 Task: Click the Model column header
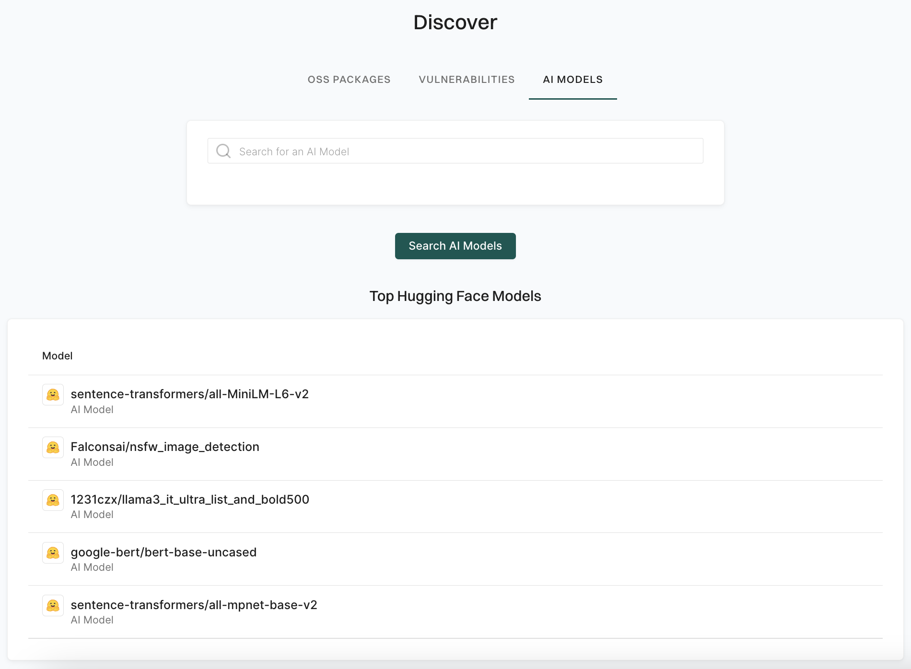point(57,356)
